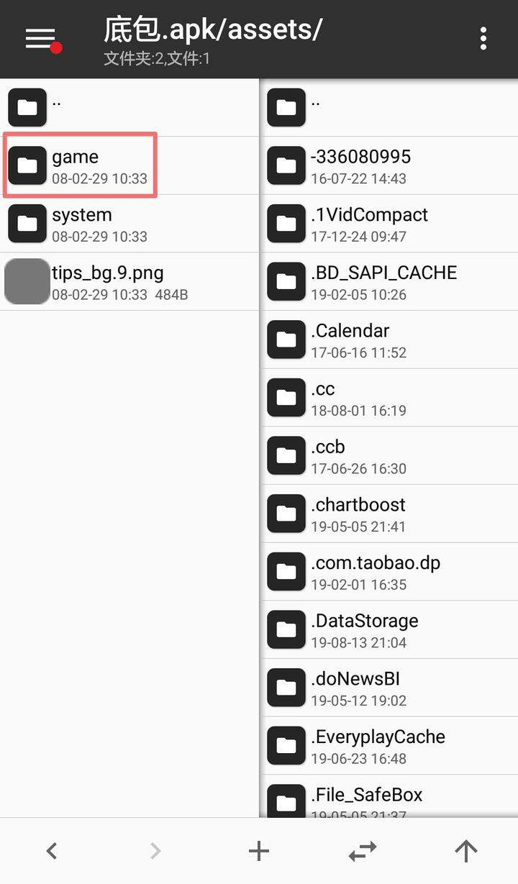Viewport: 518px width, 884px height.
Task: Open the system folder
Action: click(129, 224)
